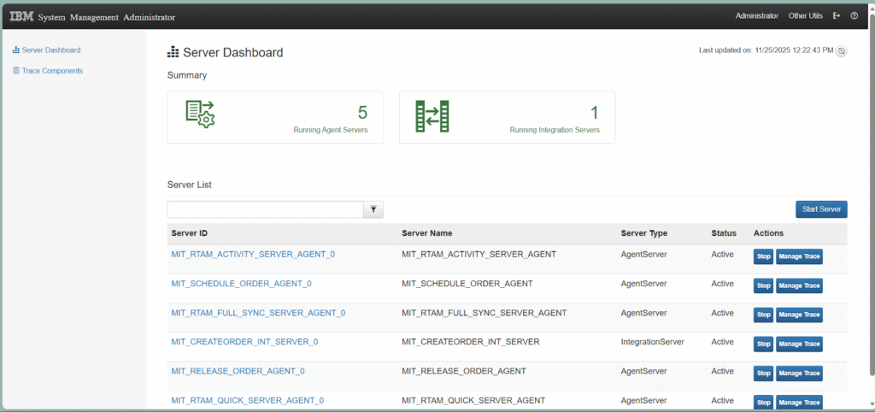Click the Start Server button
The image size is (875, 412).
(820, 209)
